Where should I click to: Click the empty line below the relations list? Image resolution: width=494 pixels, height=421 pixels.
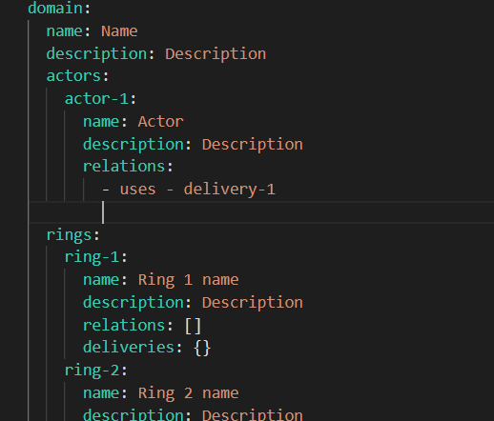pyautogui.click(x=260, y=212)
